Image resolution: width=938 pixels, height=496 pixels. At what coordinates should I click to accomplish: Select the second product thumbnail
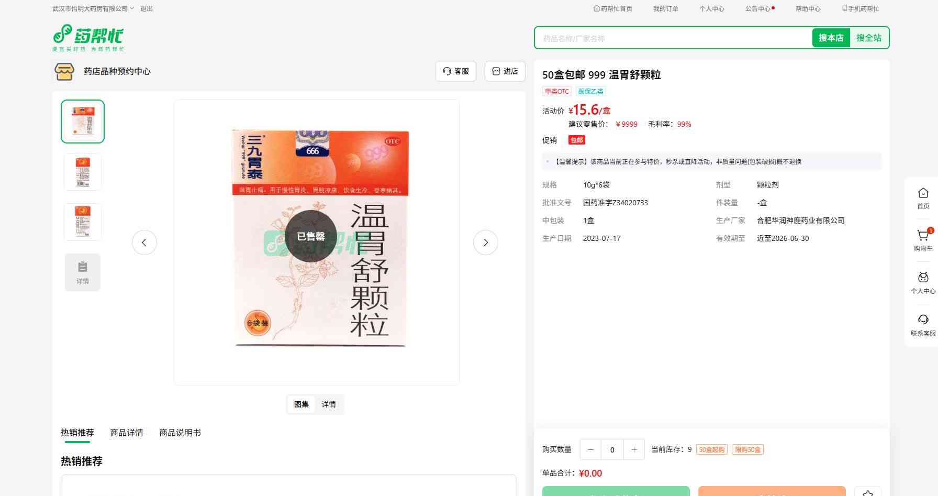point(83,172)
